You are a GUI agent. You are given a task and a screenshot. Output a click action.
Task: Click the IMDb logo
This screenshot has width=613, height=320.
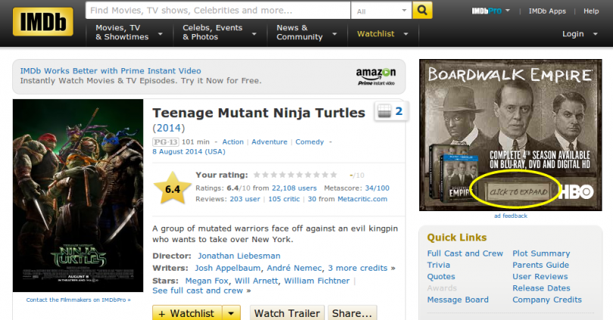(43, 22)
